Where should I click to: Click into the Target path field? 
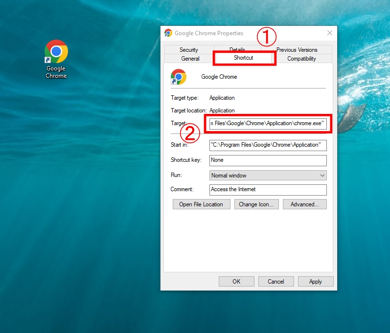click(x=268, y=124)
